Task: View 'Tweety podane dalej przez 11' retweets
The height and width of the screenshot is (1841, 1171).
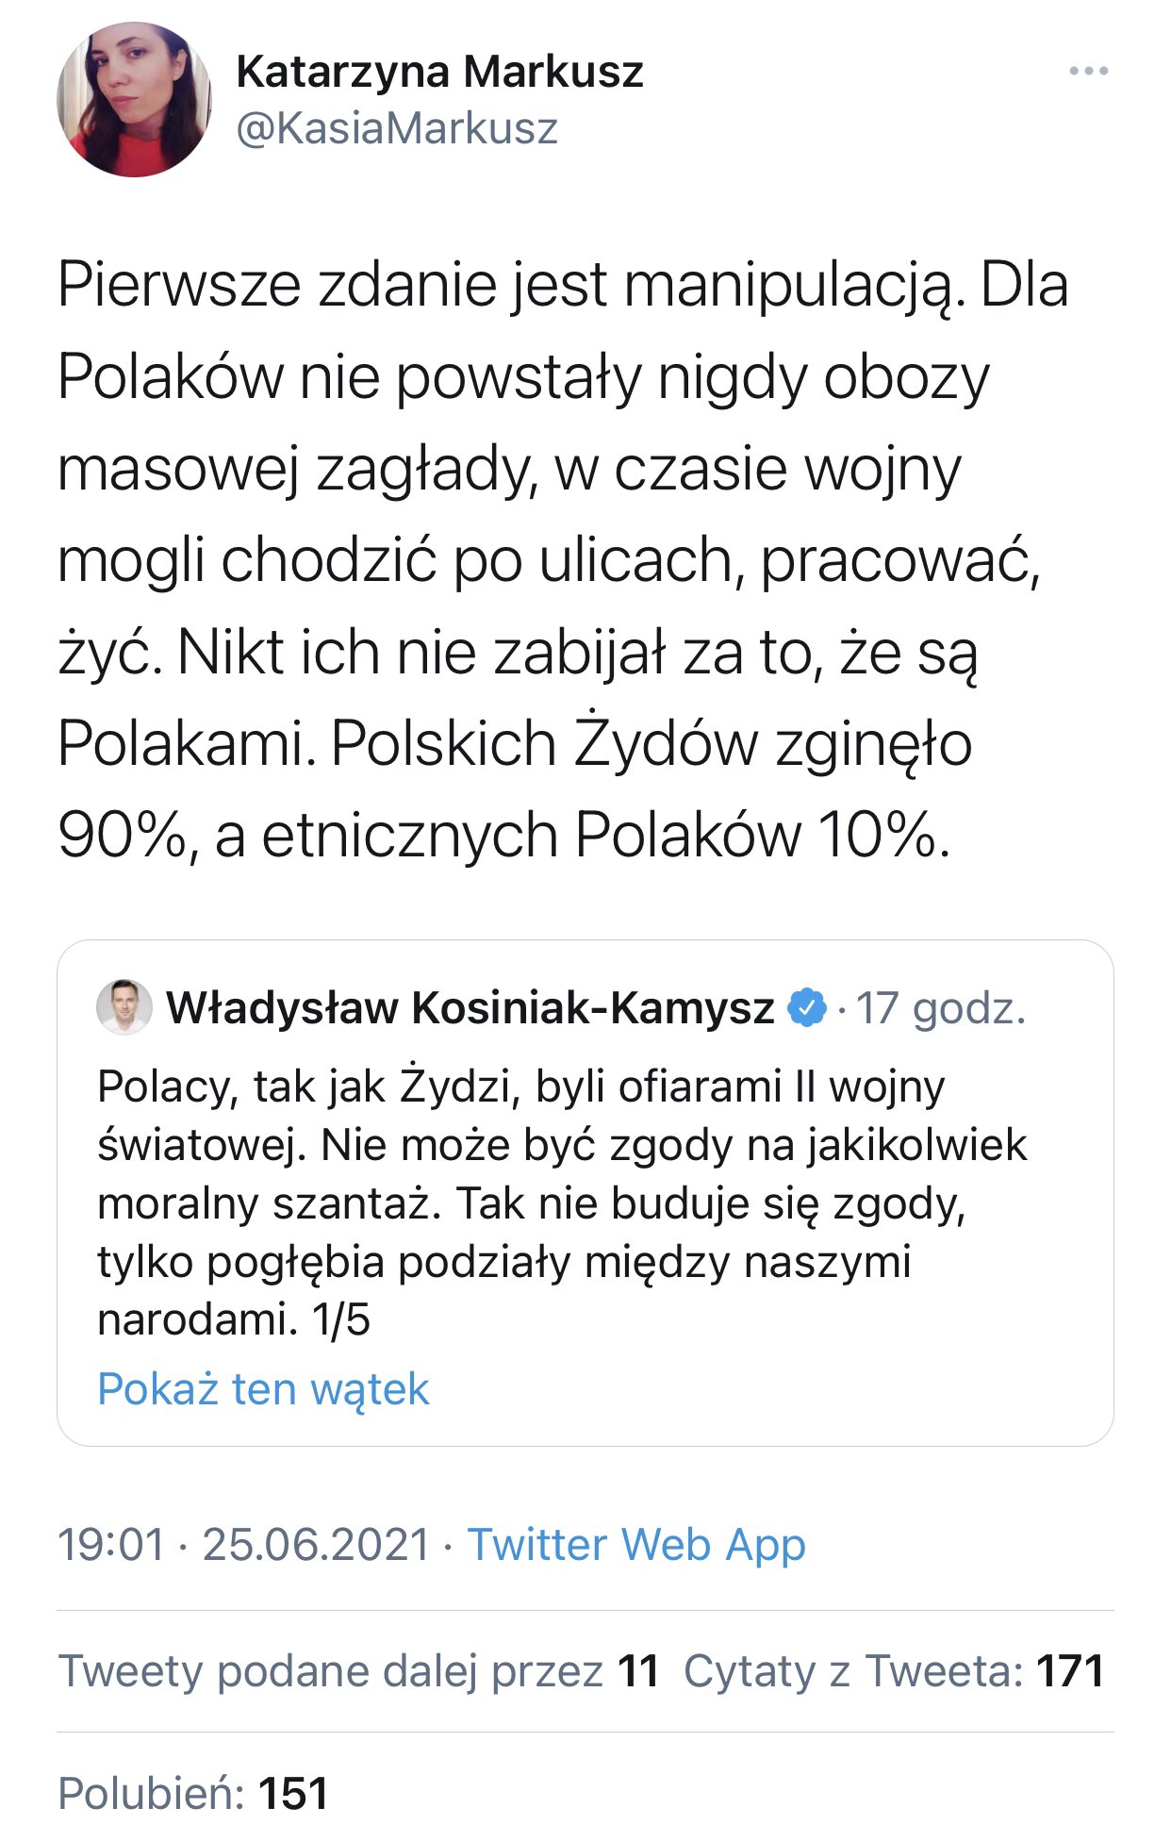Action: [358, 1671]
